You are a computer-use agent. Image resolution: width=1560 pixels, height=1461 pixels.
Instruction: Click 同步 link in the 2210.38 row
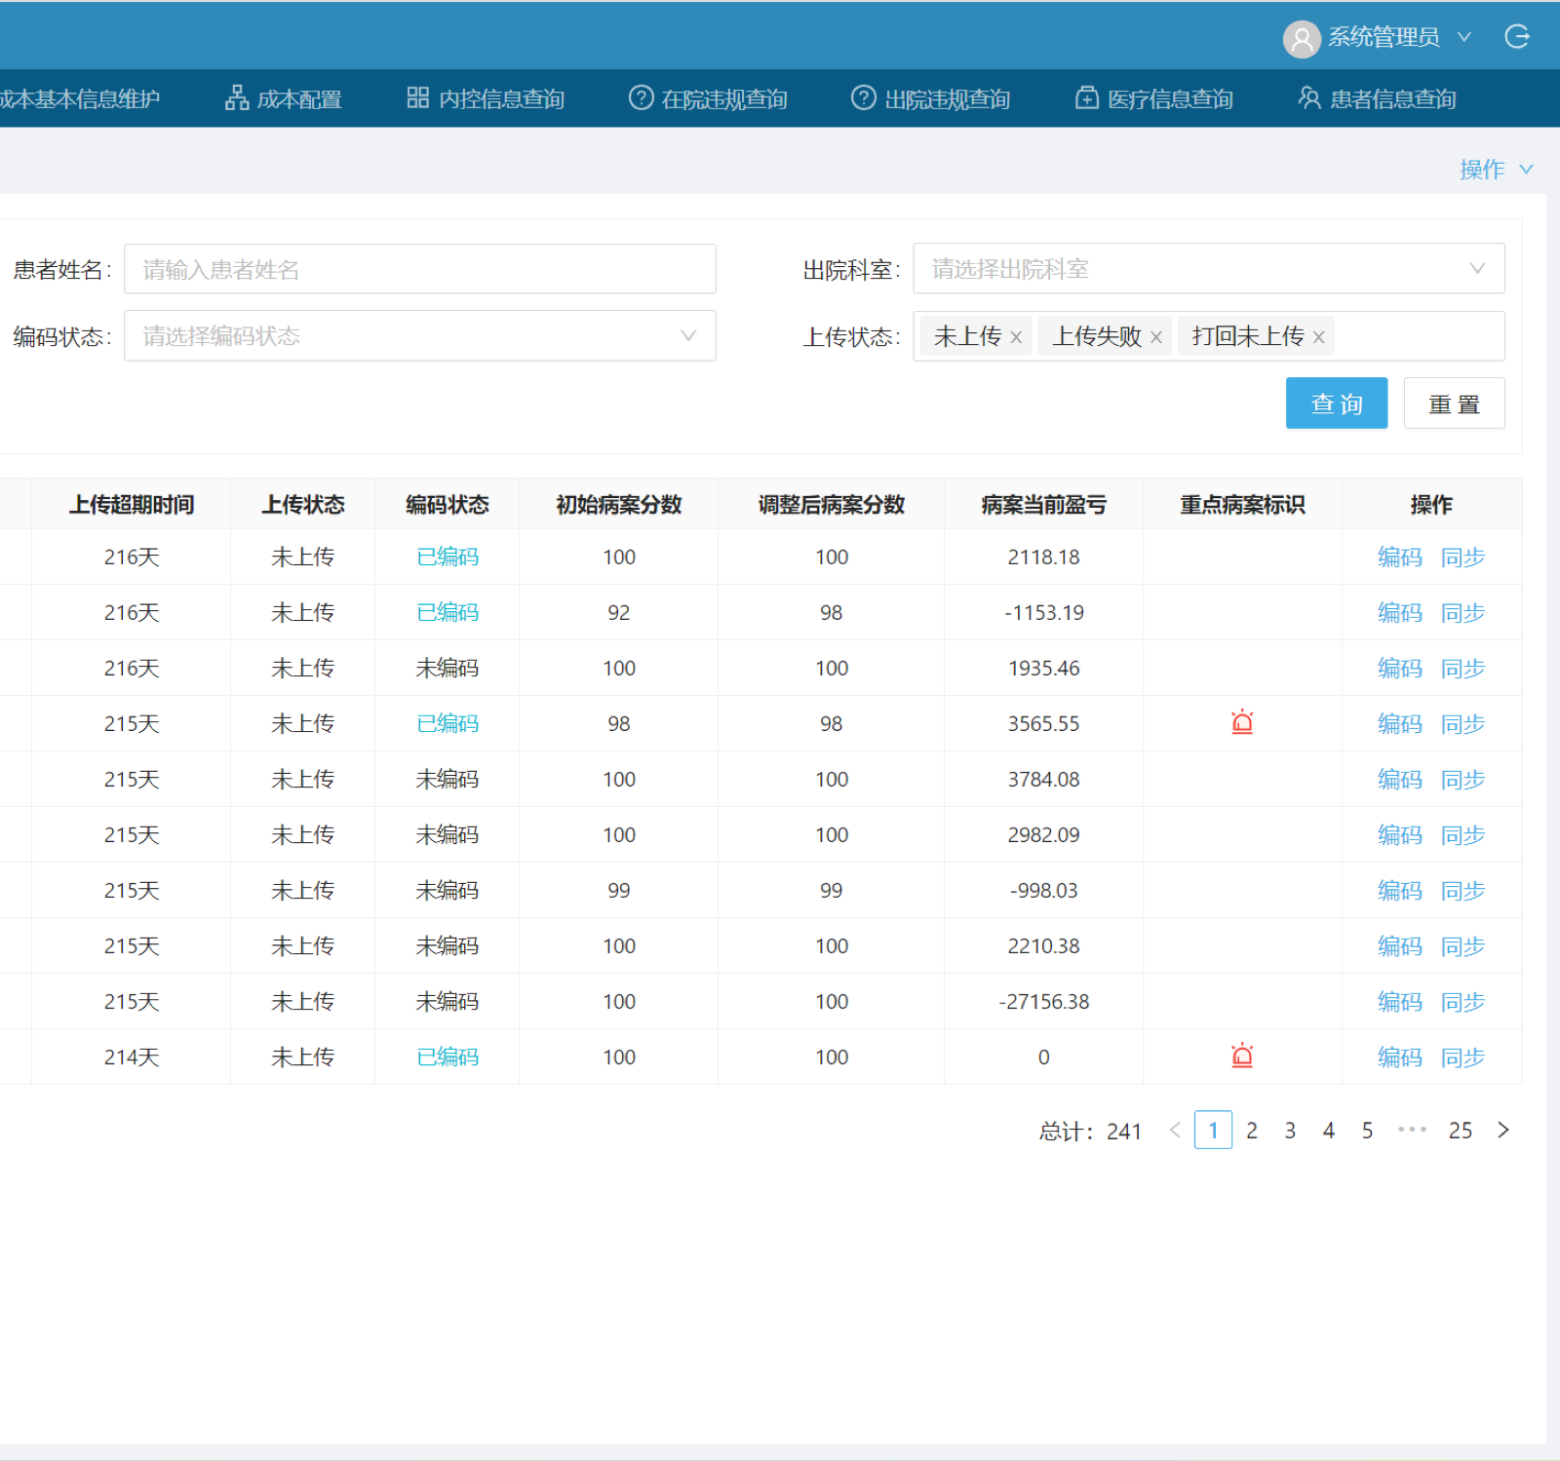point(1463,945)
